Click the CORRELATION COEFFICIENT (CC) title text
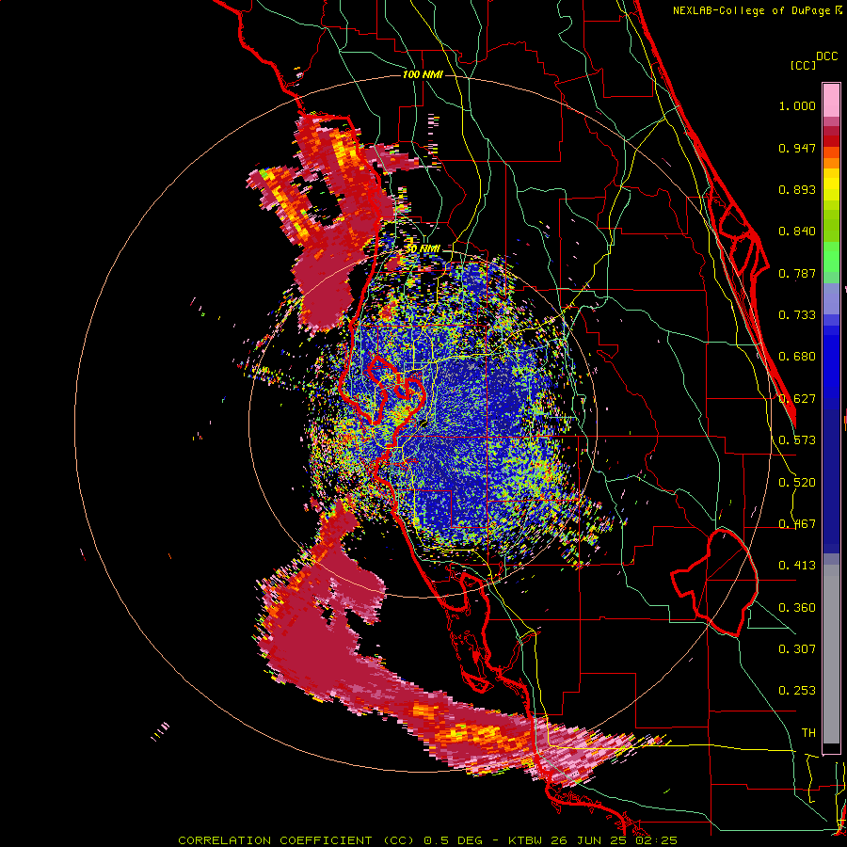 coord(296,840)
